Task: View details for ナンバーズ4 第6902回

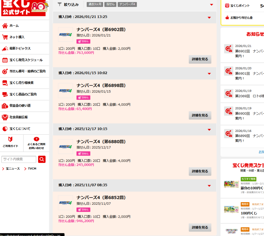Action: (x=200, y=59)
